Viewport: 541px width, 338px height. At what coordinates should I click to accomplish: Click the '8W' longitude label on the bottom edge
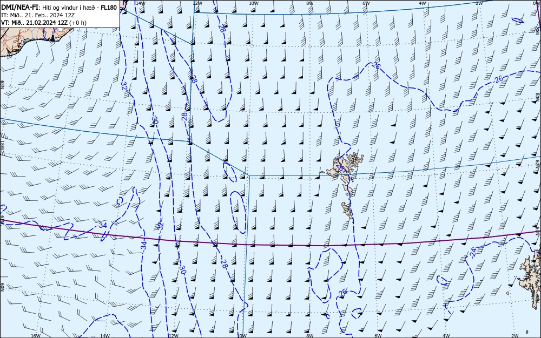(x=310, y=336)
